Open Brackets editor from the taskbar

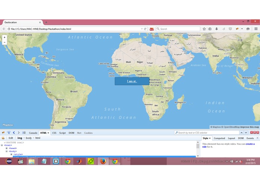click(56, 161)
